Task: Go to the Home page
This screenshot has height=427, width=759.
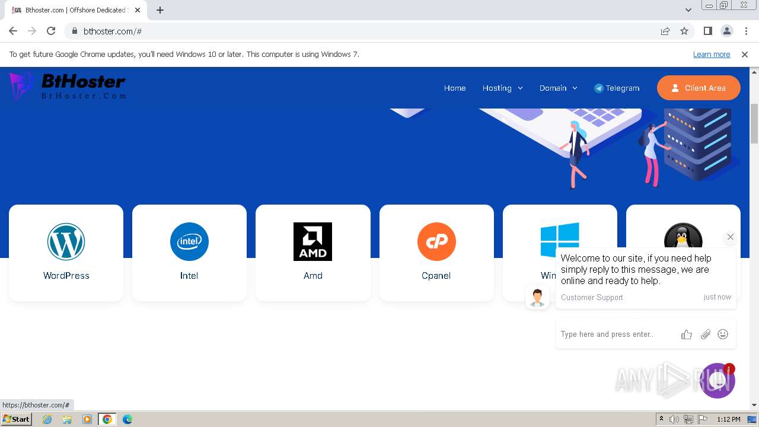Action: coord(455,88)
